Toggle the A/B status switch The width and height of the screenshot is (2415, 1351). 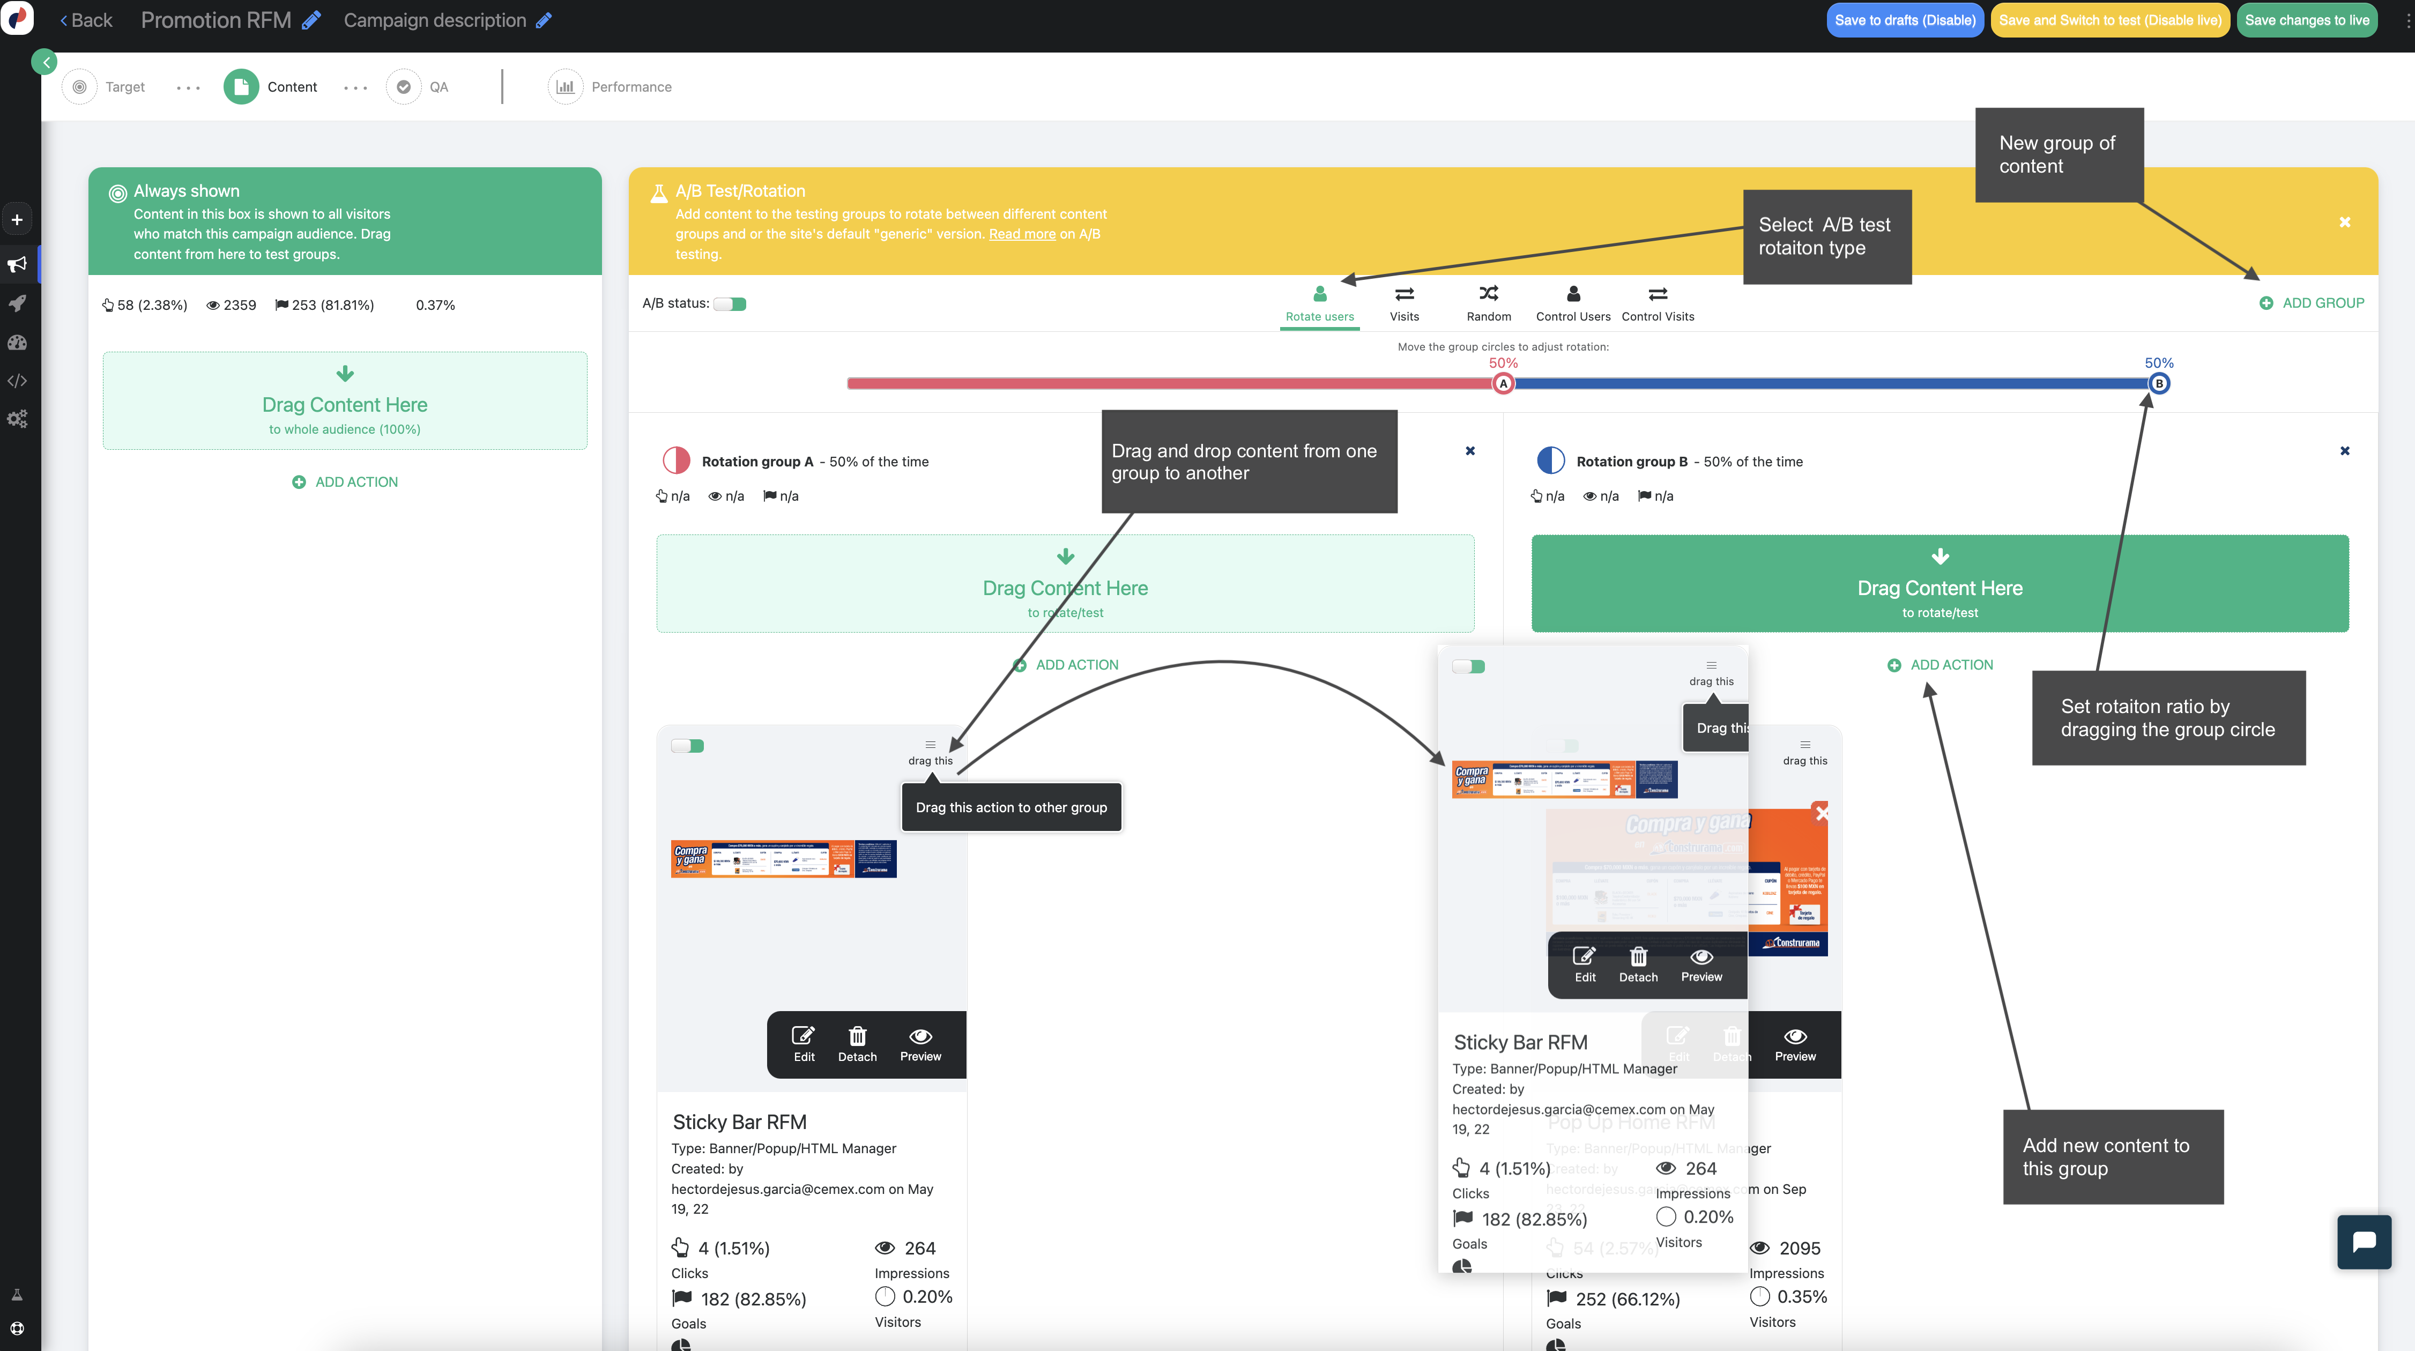pos(730,304)
